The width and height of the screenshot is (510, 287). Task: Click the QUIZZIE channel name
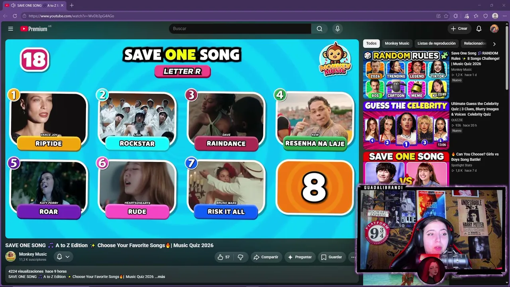457,120
